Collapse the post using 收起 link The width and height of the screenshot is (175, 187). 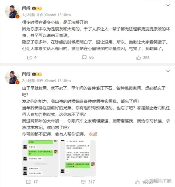click(x=93, y=134)
